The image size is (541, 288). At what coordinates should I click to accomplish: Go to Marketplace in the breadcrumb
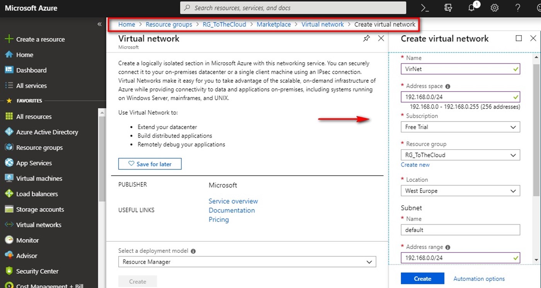(x=274, y=24)
